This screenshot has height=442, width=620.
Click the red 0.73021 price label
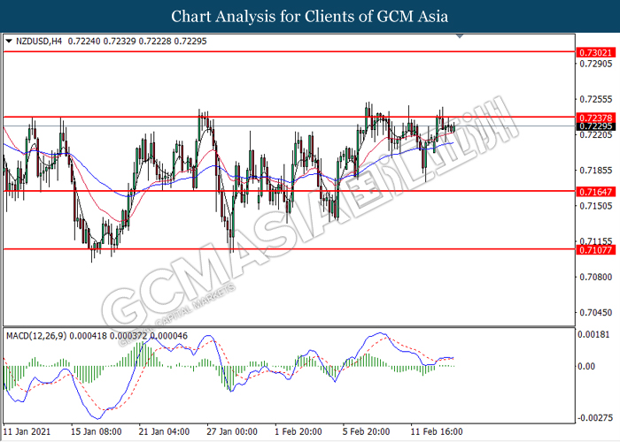pos(594,53)
